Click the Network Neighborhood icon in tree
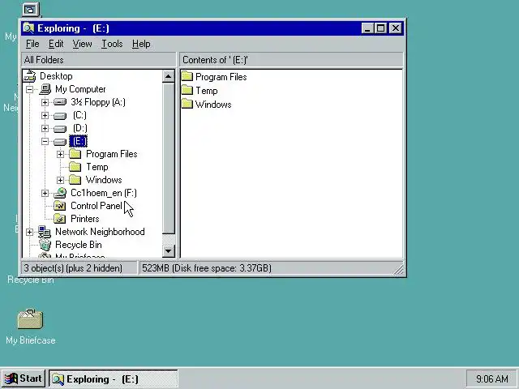This screenshot has height=389, width=519. (x=45, y=232)
